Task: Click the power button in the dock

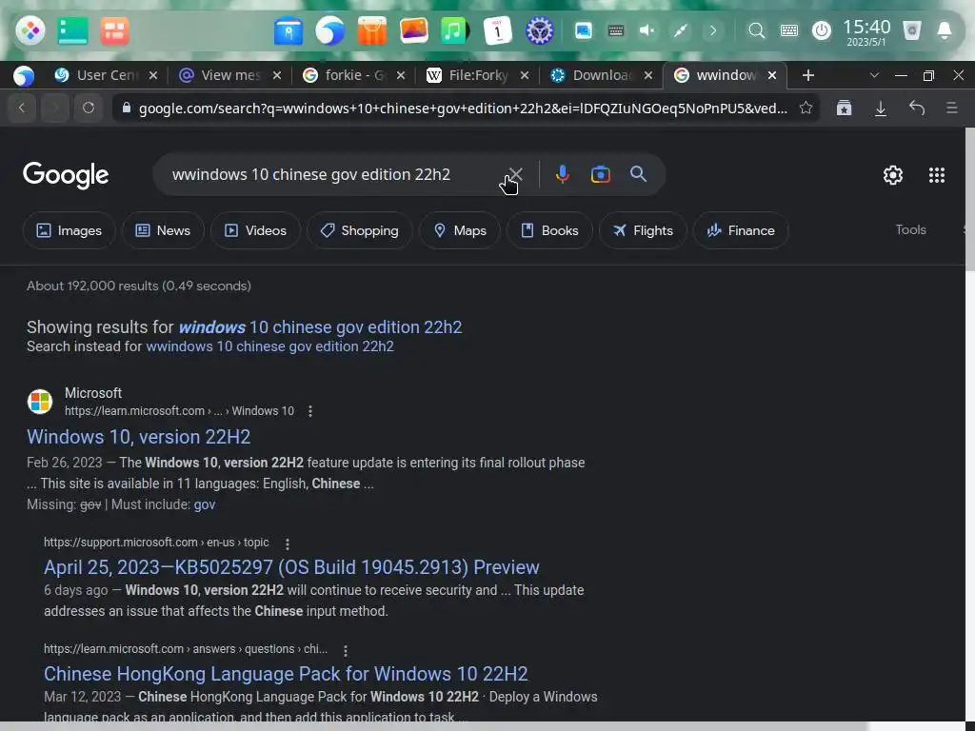Action: pyautogui.click(x=822, y=30)
